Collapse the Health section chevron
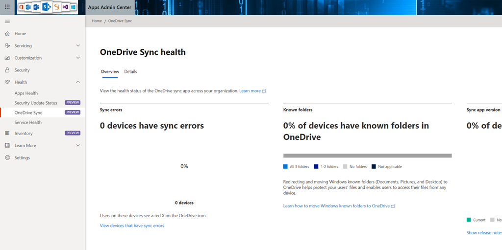Viewport: 502px width, 250px height. click(x=78, y=82)
